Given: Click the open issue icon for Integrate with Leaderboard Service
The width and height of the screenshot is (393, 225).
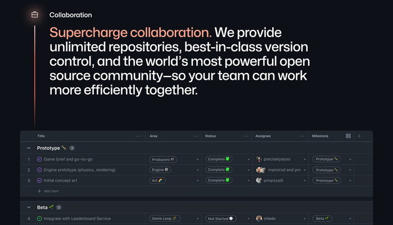Looking at the screenshot, I should [39, 218].
